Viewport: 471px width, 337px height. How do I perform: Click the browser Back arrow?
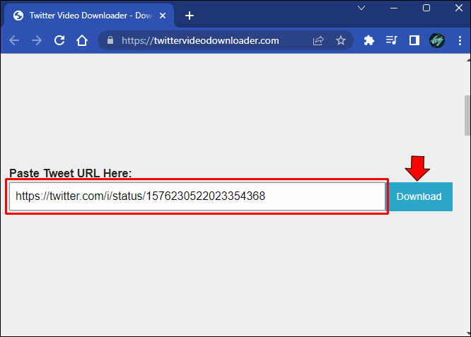(14, 40)
